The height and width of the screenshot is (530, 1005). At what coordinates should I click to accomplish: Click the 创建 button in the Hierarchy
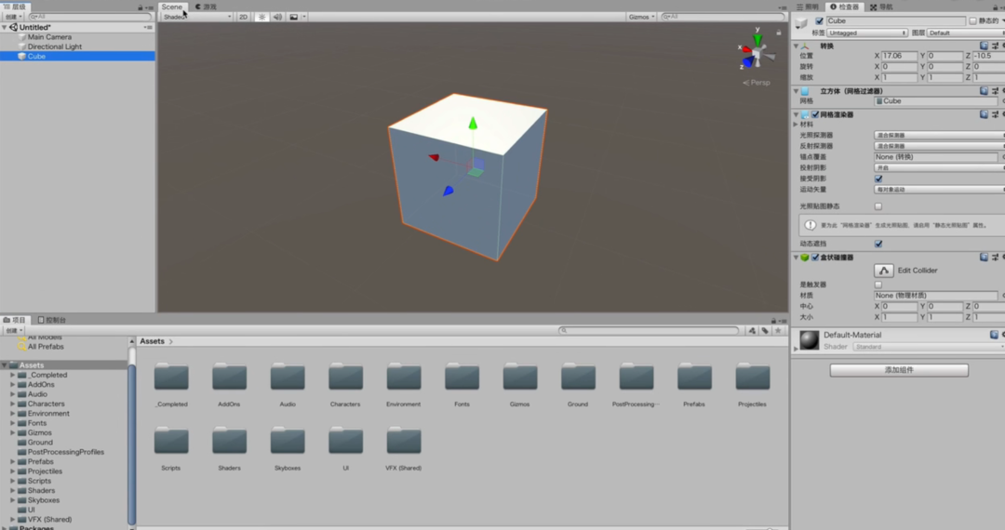pyautogui.click(x=13, y=17)
